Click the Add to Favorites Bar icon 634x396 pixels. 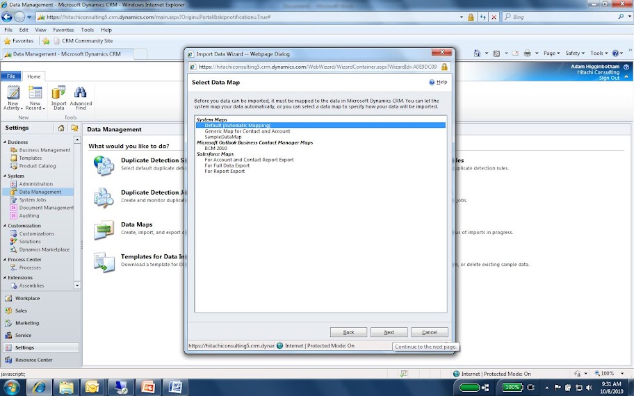(x=46, y=41)
